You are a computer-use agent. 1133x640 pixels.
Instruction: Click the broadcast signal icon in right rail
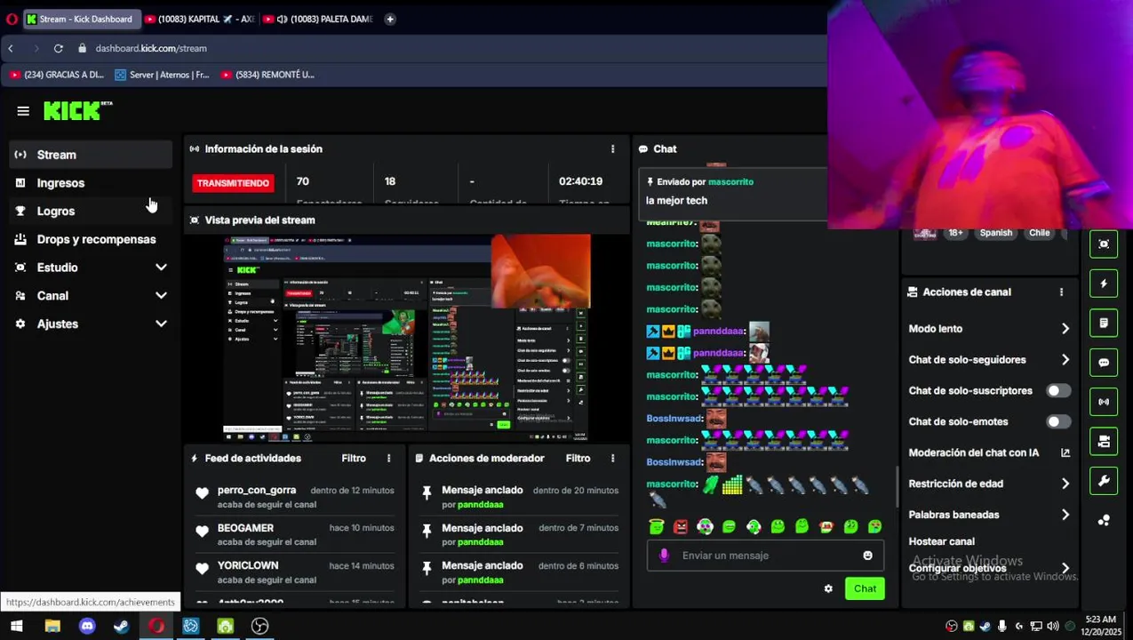tap(1104, 402)
